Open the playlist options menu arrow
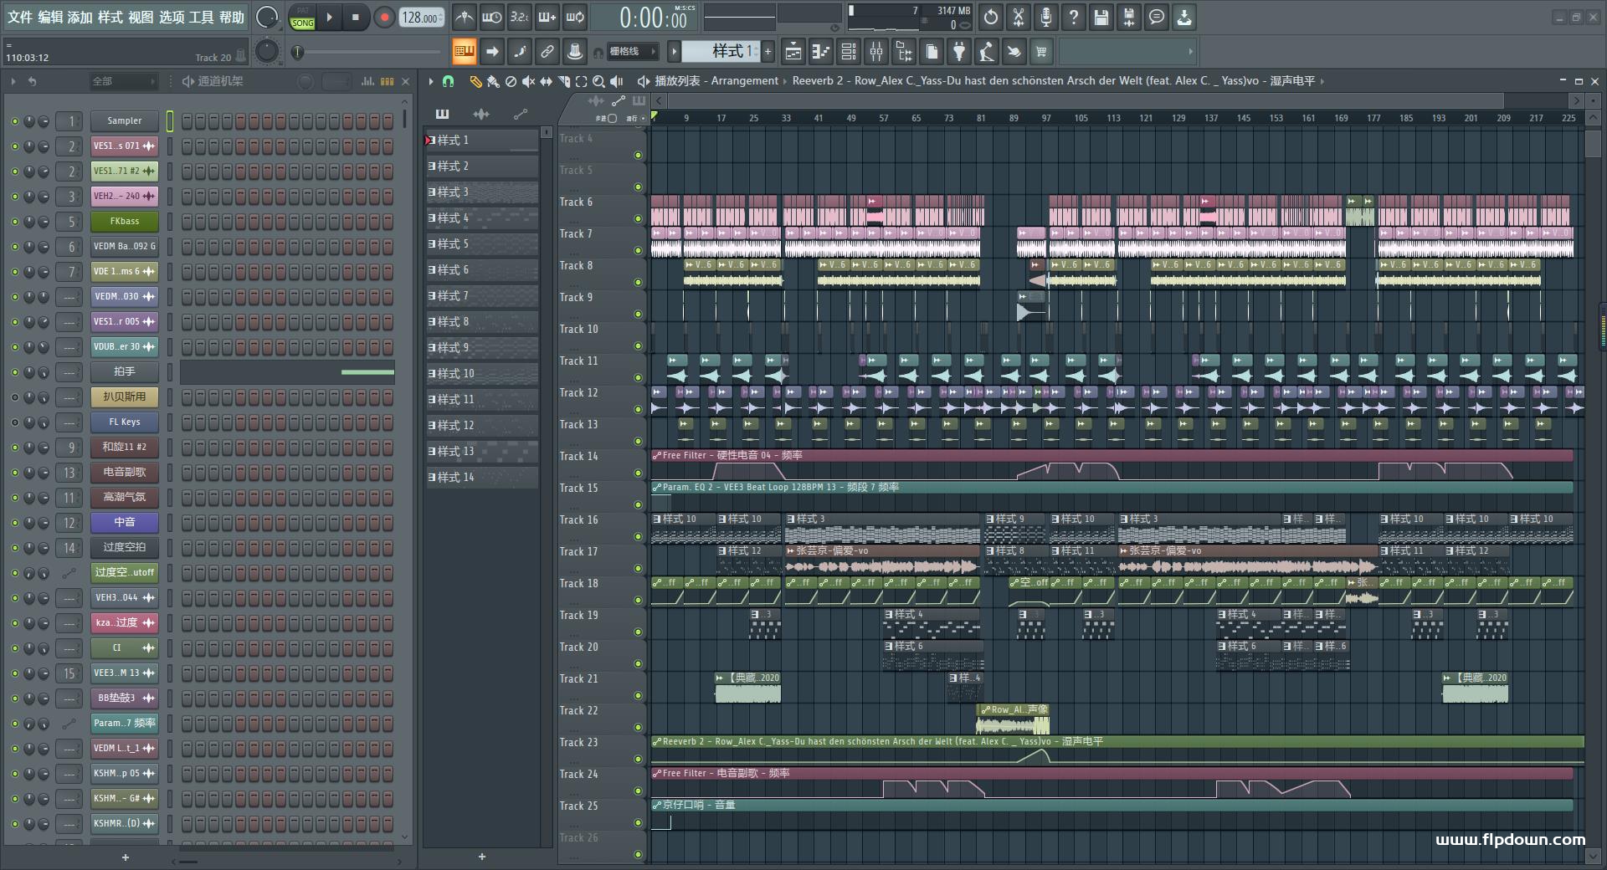Screen dimensions: 1607x870 (x=430, y=81)
